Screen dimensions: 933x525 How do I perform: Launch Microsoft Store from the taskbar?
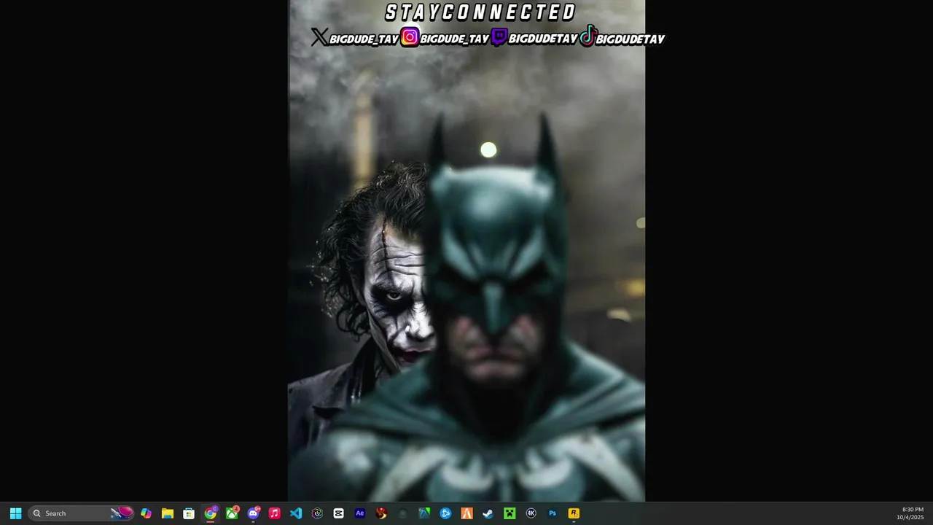[x=189, y=513]
